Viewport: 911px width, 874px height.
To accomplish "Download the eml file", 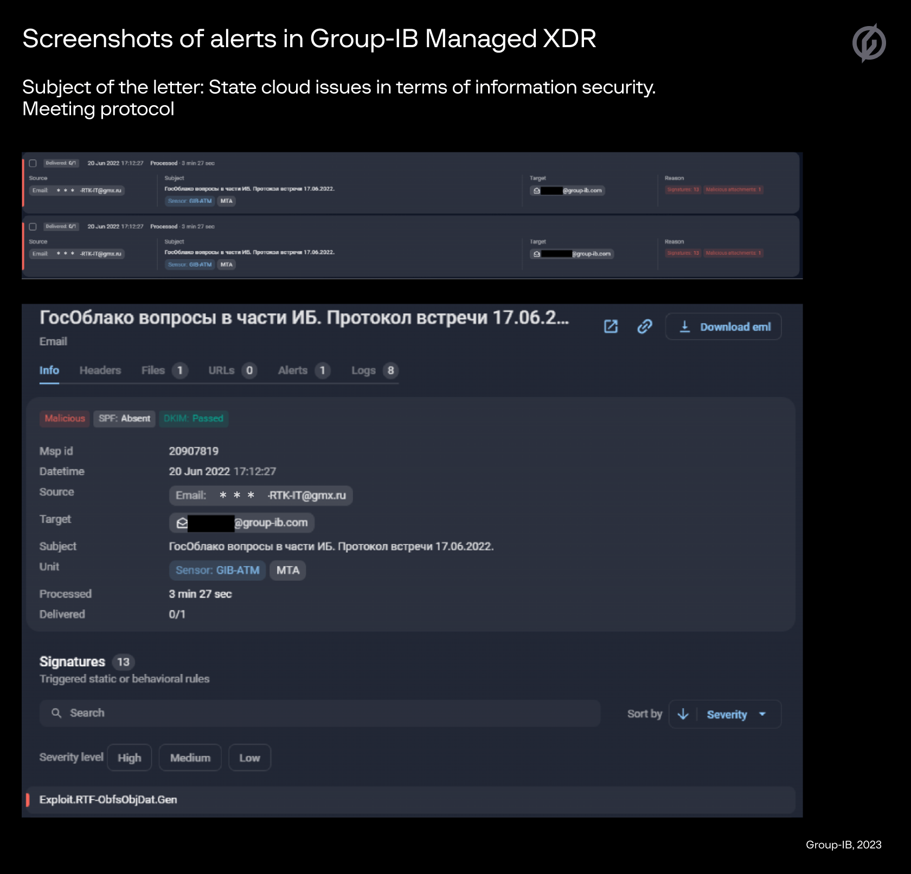I will [x=723, y=326].
